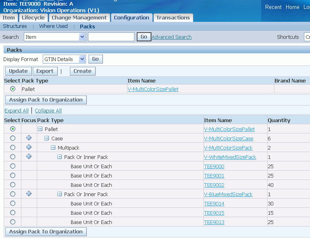The height and width of the screenshot is (239, 310).
Task: Open the Transactions tab
Action: pos(173,18)
